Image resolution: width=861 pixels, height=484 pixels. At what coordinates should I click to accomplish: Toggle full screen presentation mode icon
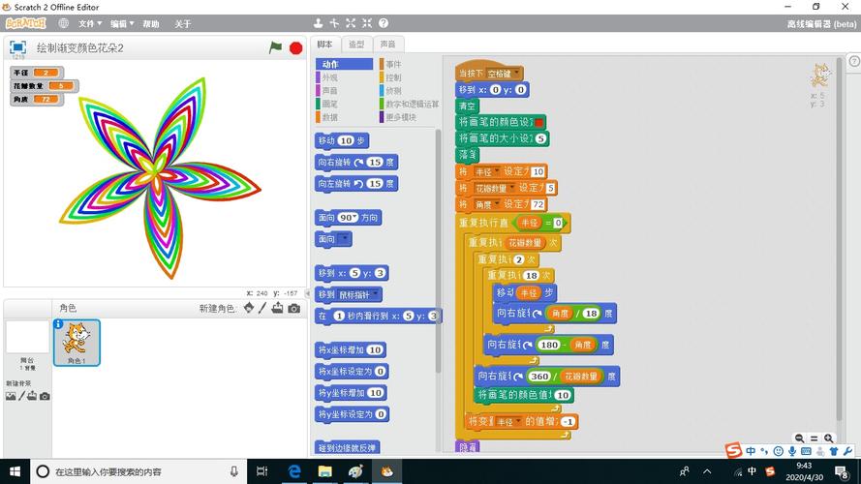(x=17, y=46)
